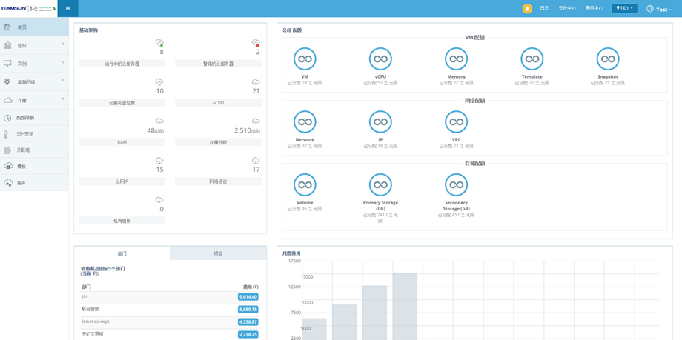Viewport: 682px width, 340px height.
Task: Click the latest-az-dept department row
Action: 170,322
